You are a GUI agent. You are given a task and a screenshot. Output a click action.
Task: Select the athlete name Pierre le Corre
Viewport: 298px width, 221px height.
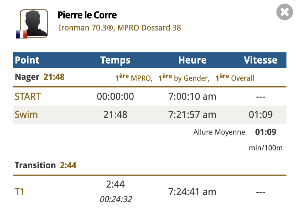click(x=87, y=15)
